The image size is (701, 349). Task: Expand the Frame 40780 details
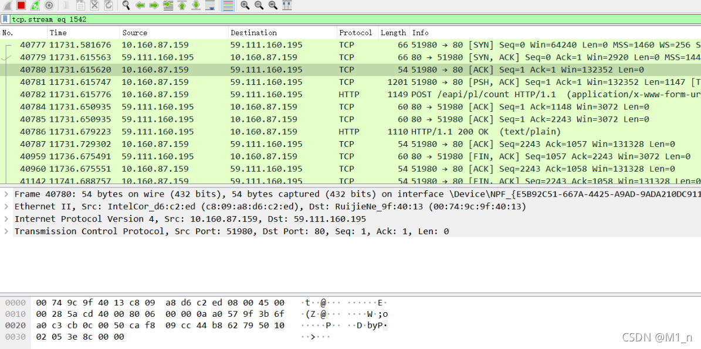[6, 194]
